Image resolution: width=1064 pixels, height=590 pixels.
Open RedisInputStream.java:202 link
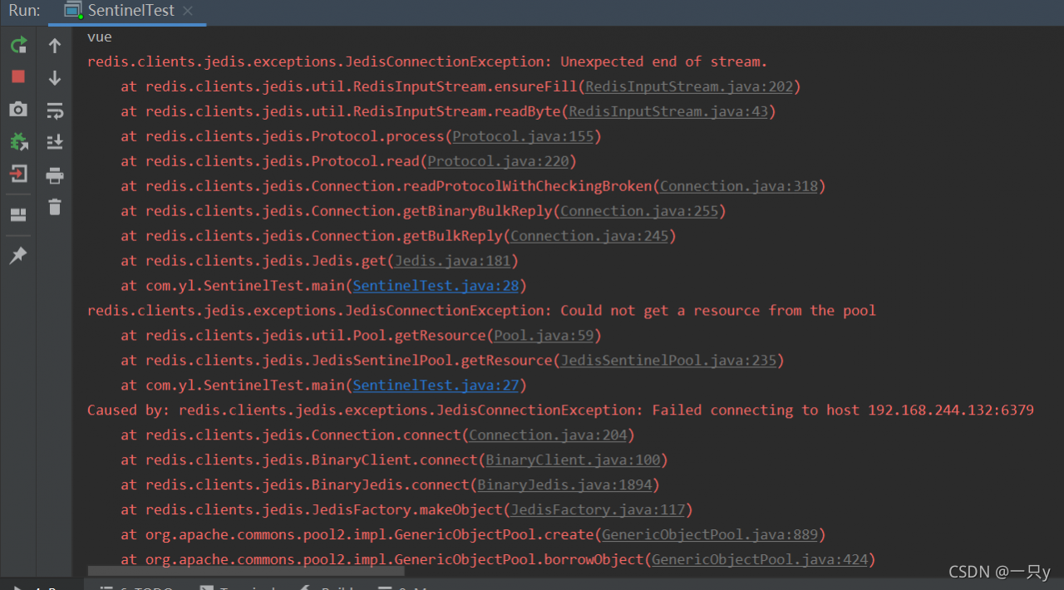point(689,86)
